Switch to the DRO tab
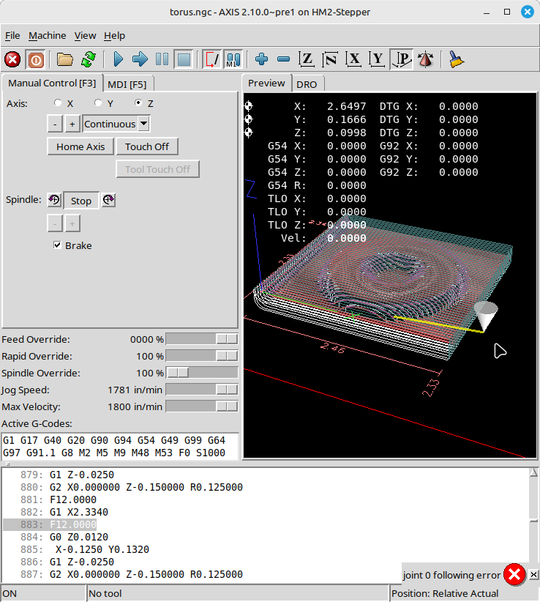Image resolution: width=540 pixels, height=602 pixels. [x=307, y=84]
